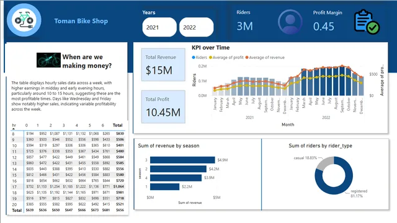Sort table by the hr column header
This screenshot has width=397, height=223.
pos(14,125)
